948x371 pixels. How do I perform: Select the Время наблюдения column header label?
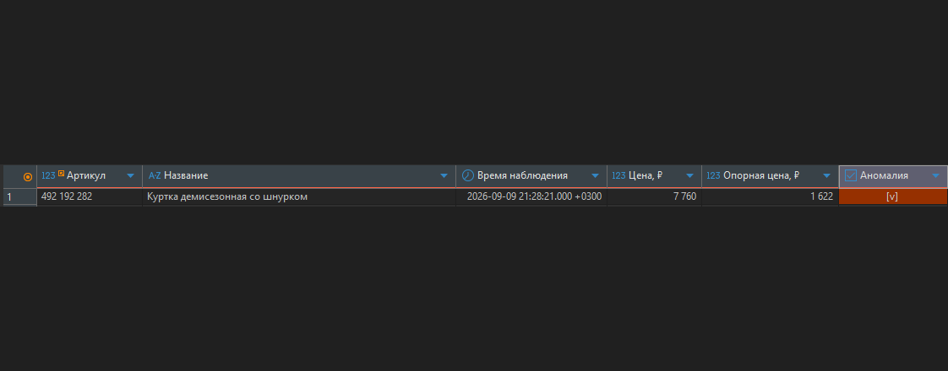(x=522, y=175)
